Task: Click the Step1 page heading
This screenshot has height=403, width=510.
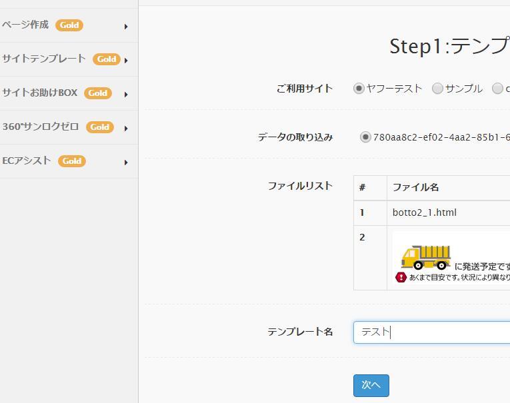Action: pyautogui.click(x=449, y=46)
